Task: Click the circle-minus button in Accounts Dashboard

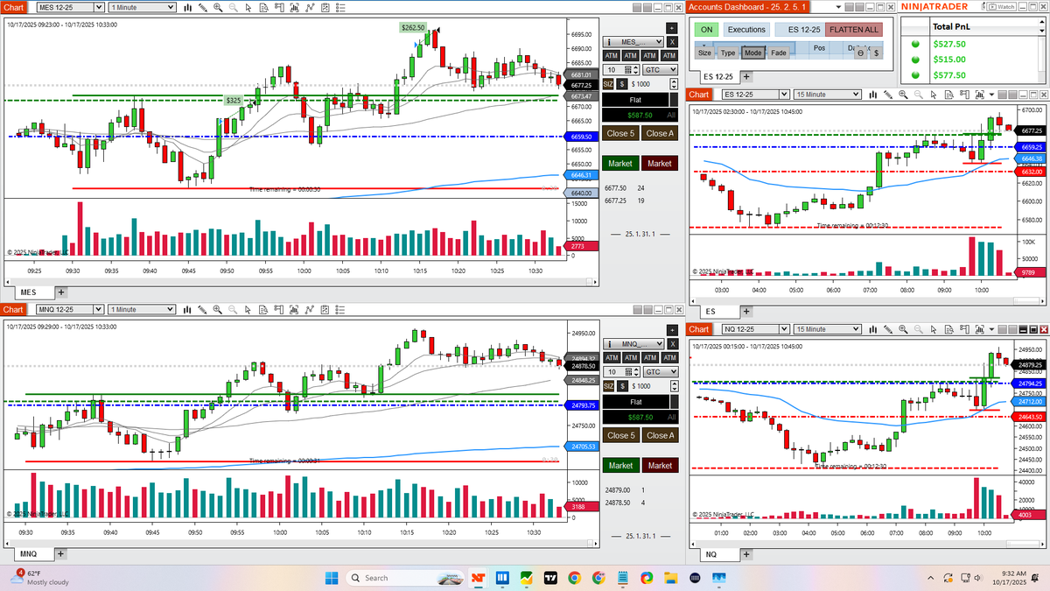Action: pos(861,53)
